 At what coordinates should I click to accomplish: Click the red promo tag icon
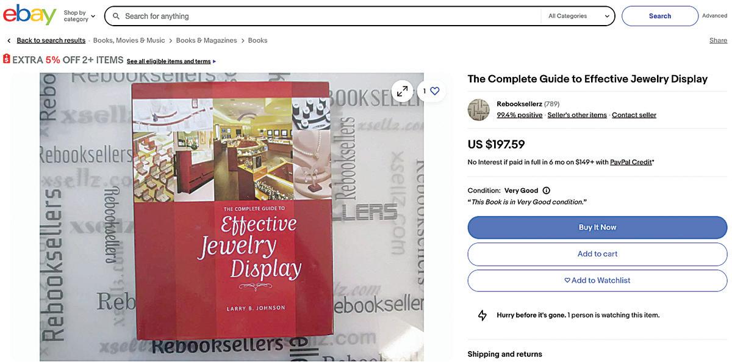[7, 59]
